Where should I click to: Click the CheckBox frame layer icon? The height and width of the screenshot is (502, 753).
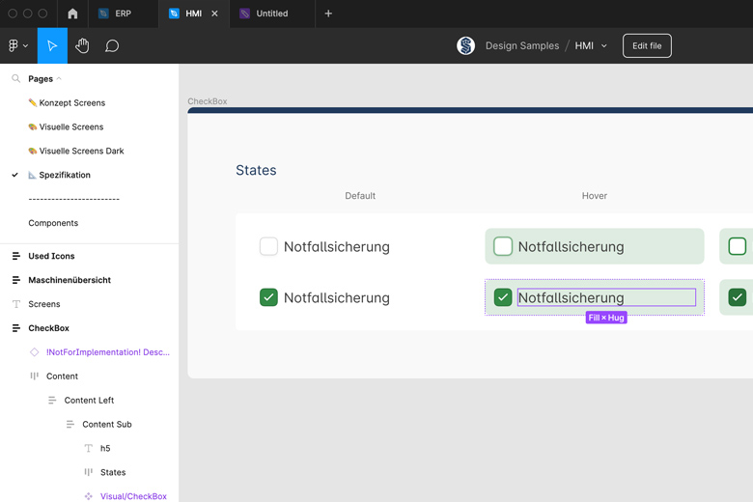click(x=15, y=328)
